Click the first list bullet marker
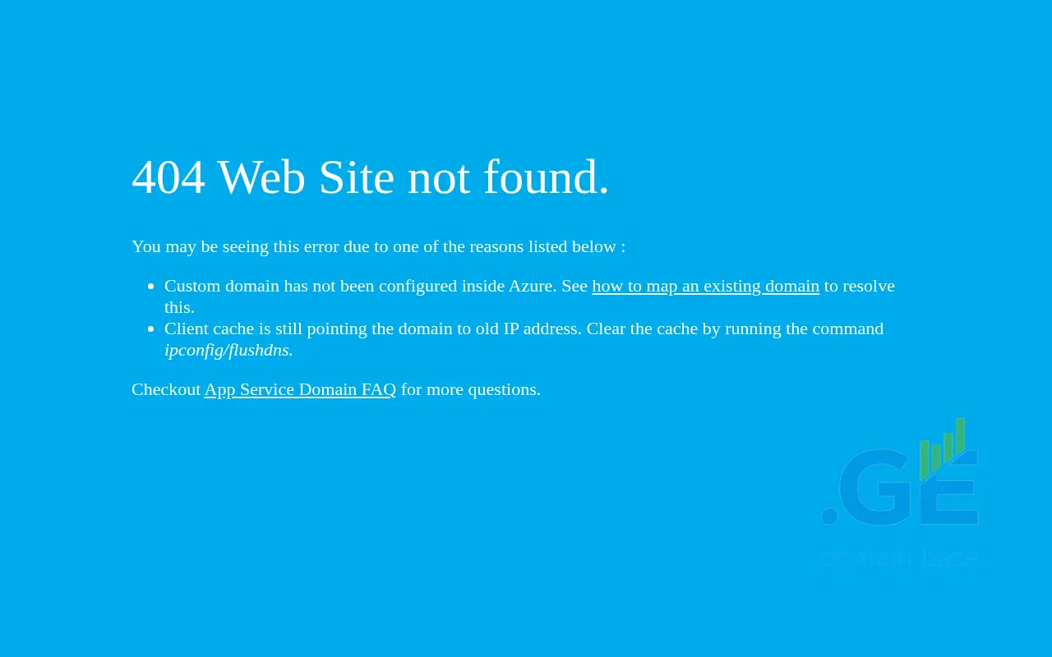This screenshot has height=657, width=1052. pos(150,287)
